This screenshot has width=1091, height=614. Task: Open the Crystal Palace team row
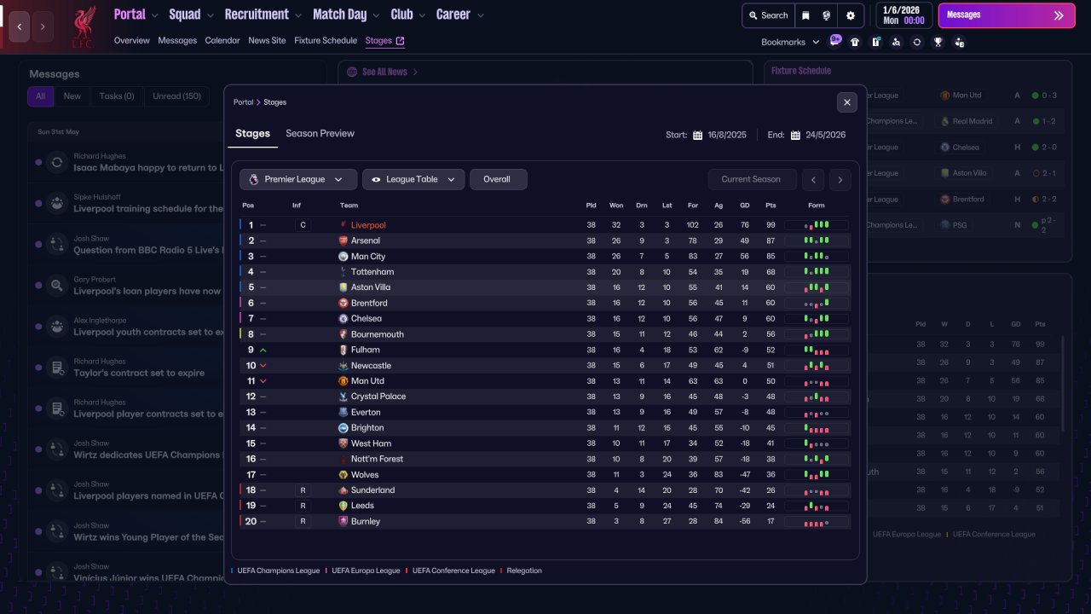tap(545, 397)
